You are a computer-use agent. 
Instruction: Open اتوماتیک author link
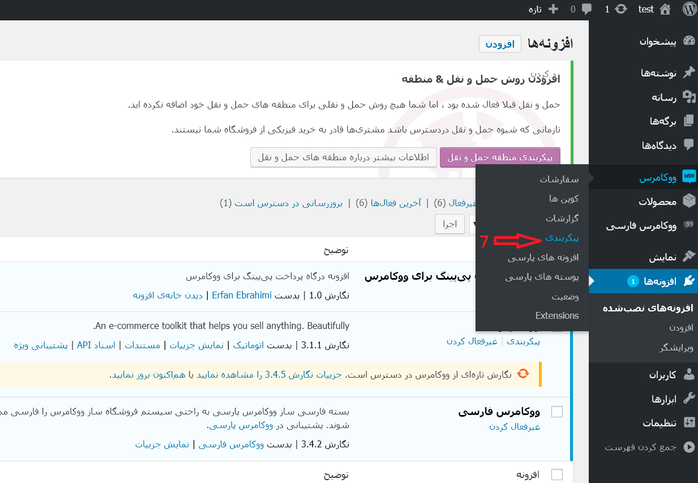pos(249,345)
